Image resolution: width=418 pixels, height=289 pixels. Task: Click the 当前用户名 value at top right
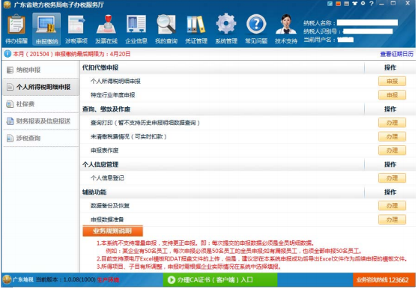point(345,40)
